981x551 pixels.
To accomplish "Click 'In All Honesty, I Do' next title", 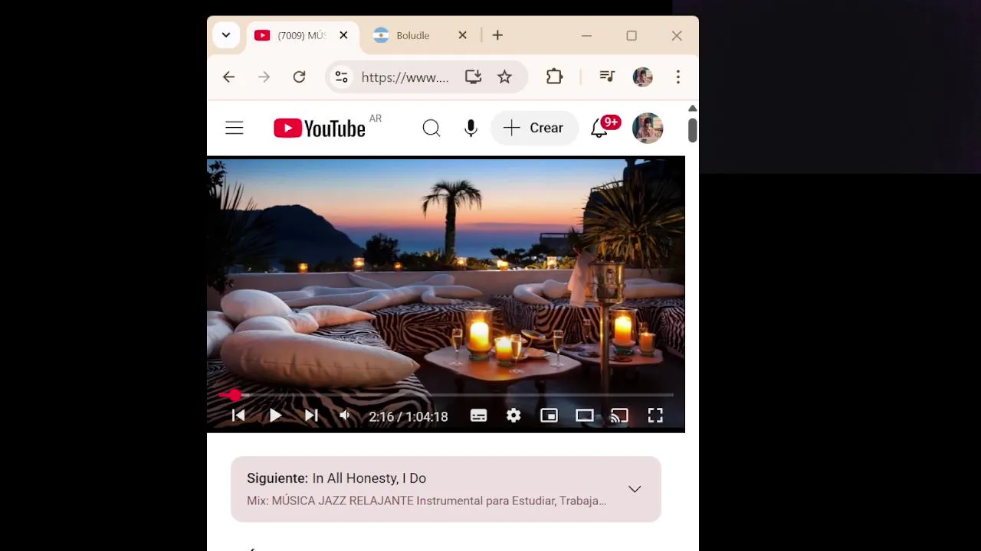I will tap(369, 478).
